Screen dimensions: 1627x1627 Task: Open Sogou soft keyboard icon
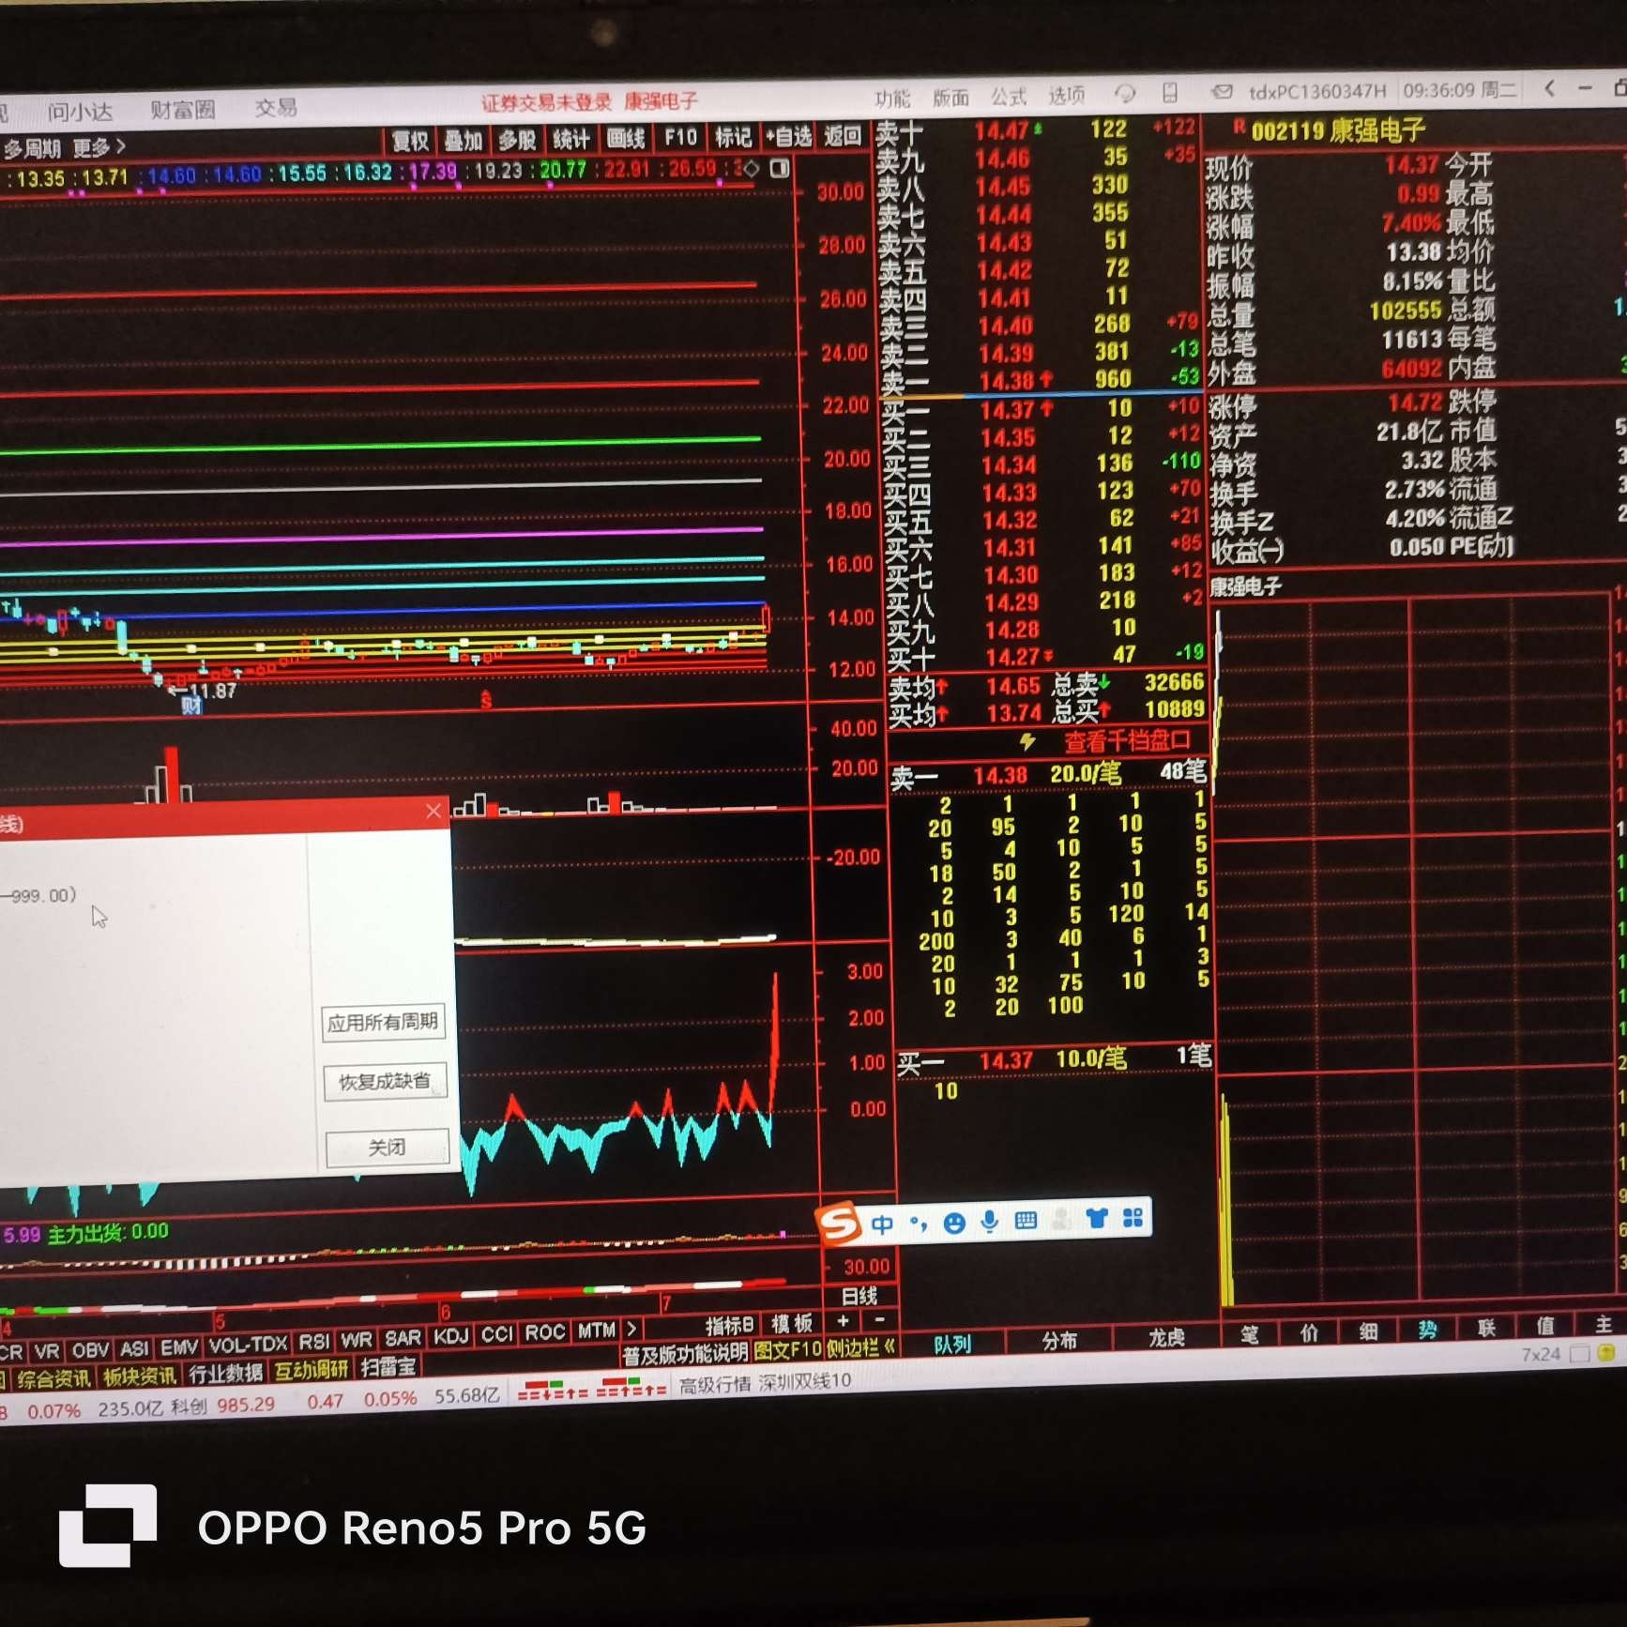[1026, 1221]
